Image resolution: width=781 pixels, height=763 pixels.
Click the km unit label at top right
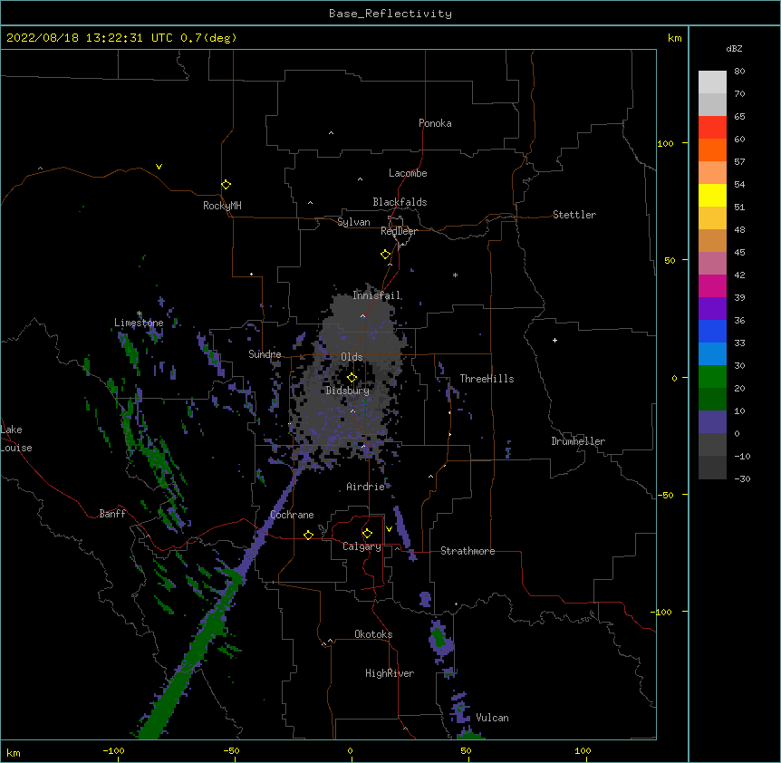675,38
